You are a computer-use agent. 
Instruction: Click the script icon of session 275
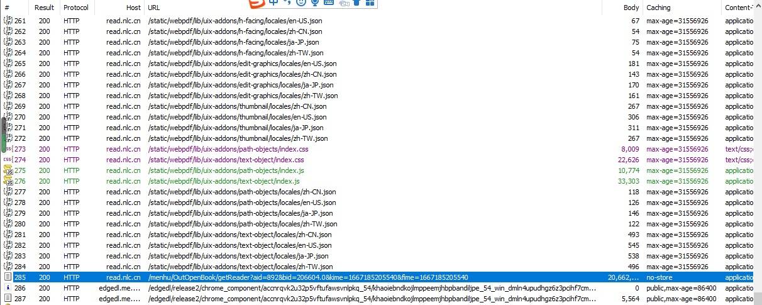tap(8, 170)
